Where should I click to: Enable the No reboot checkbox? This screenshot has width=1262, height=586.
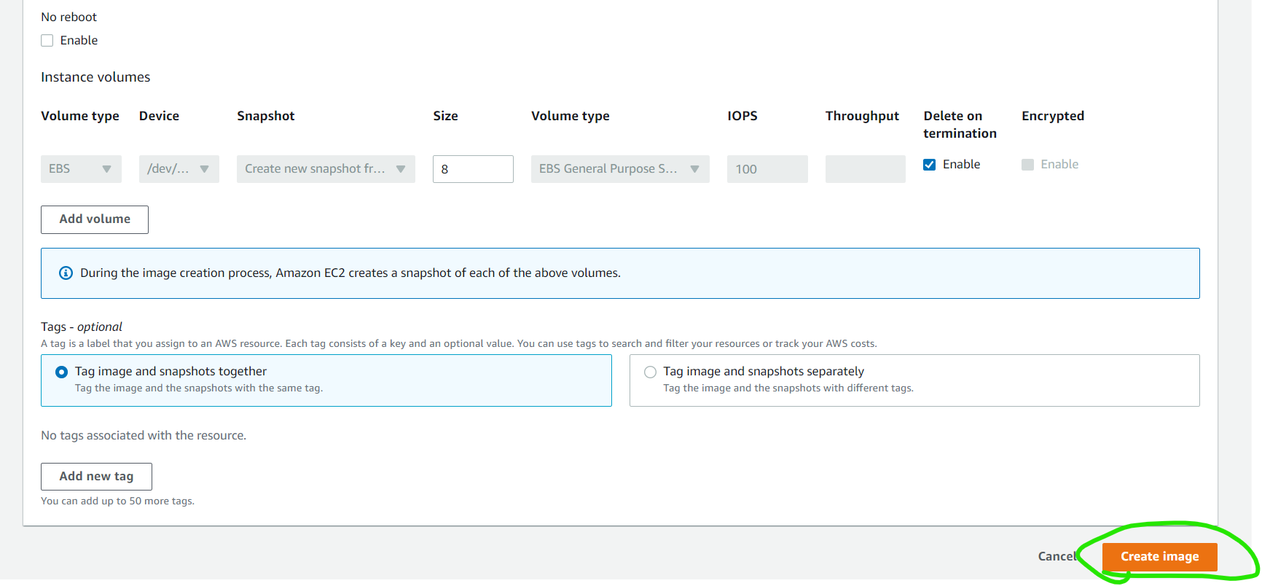pos(47,41)
